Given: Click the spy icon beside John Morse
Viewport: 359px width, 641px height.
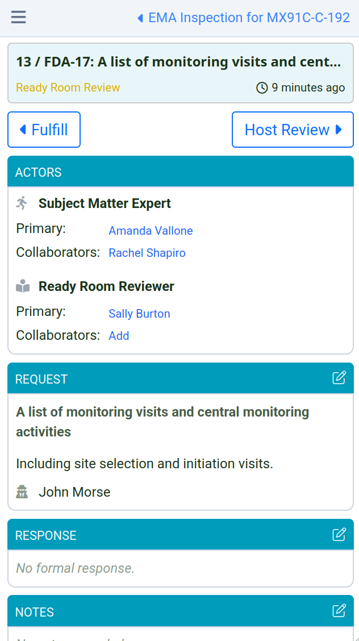Looking at the screenshot, I should click(x=22, y=492).
